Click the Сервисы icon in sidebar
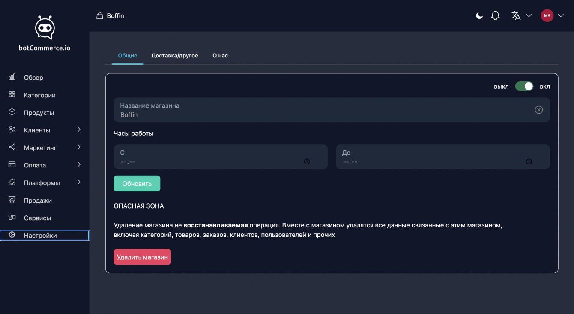The width and height of the screenshot is (574, 314). pos(12,218)
